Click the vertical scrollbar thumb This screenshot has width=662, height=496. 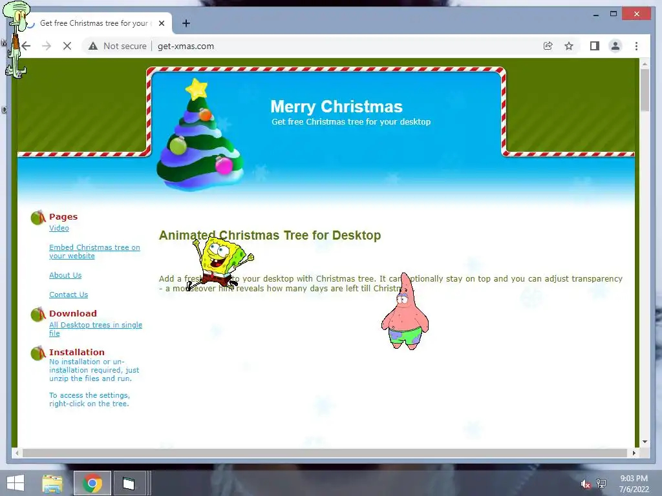point(645,90)
